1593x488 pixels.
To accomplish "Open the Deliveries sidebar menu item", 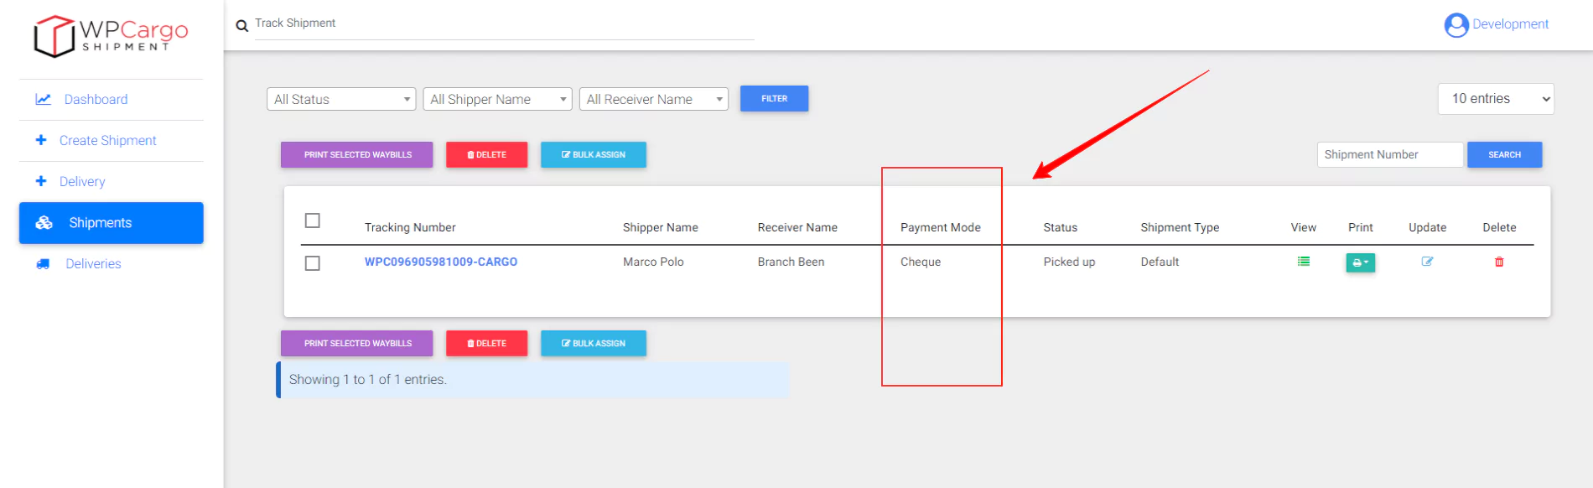I will (x=93, y=263).
